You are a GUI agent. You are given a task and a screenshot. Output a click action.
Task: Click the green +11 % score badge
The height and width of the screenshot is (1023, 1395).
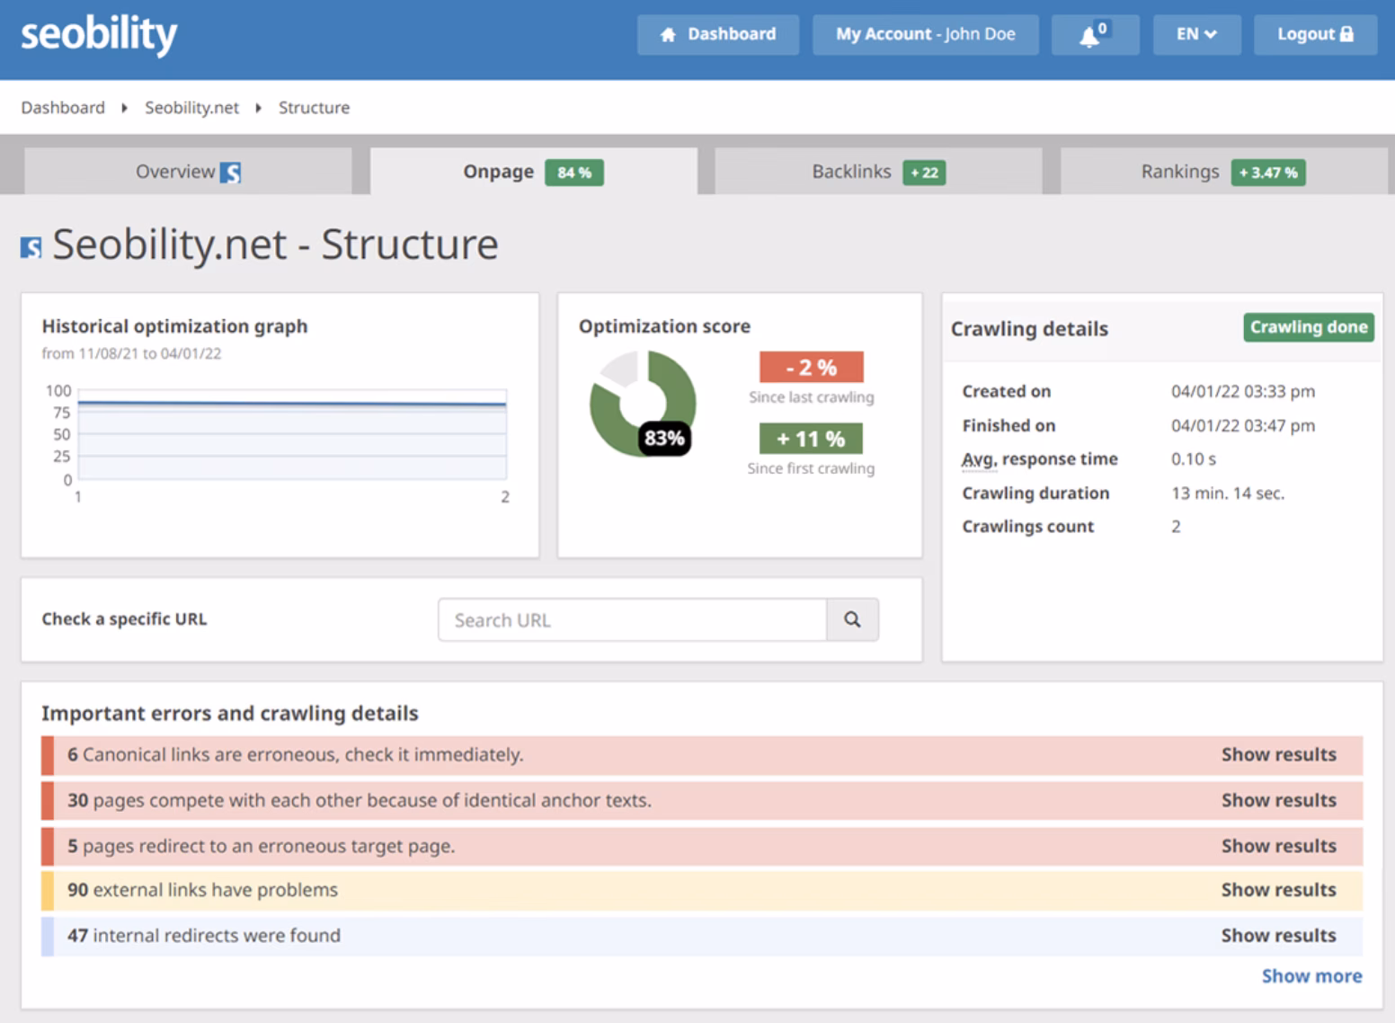811,439
